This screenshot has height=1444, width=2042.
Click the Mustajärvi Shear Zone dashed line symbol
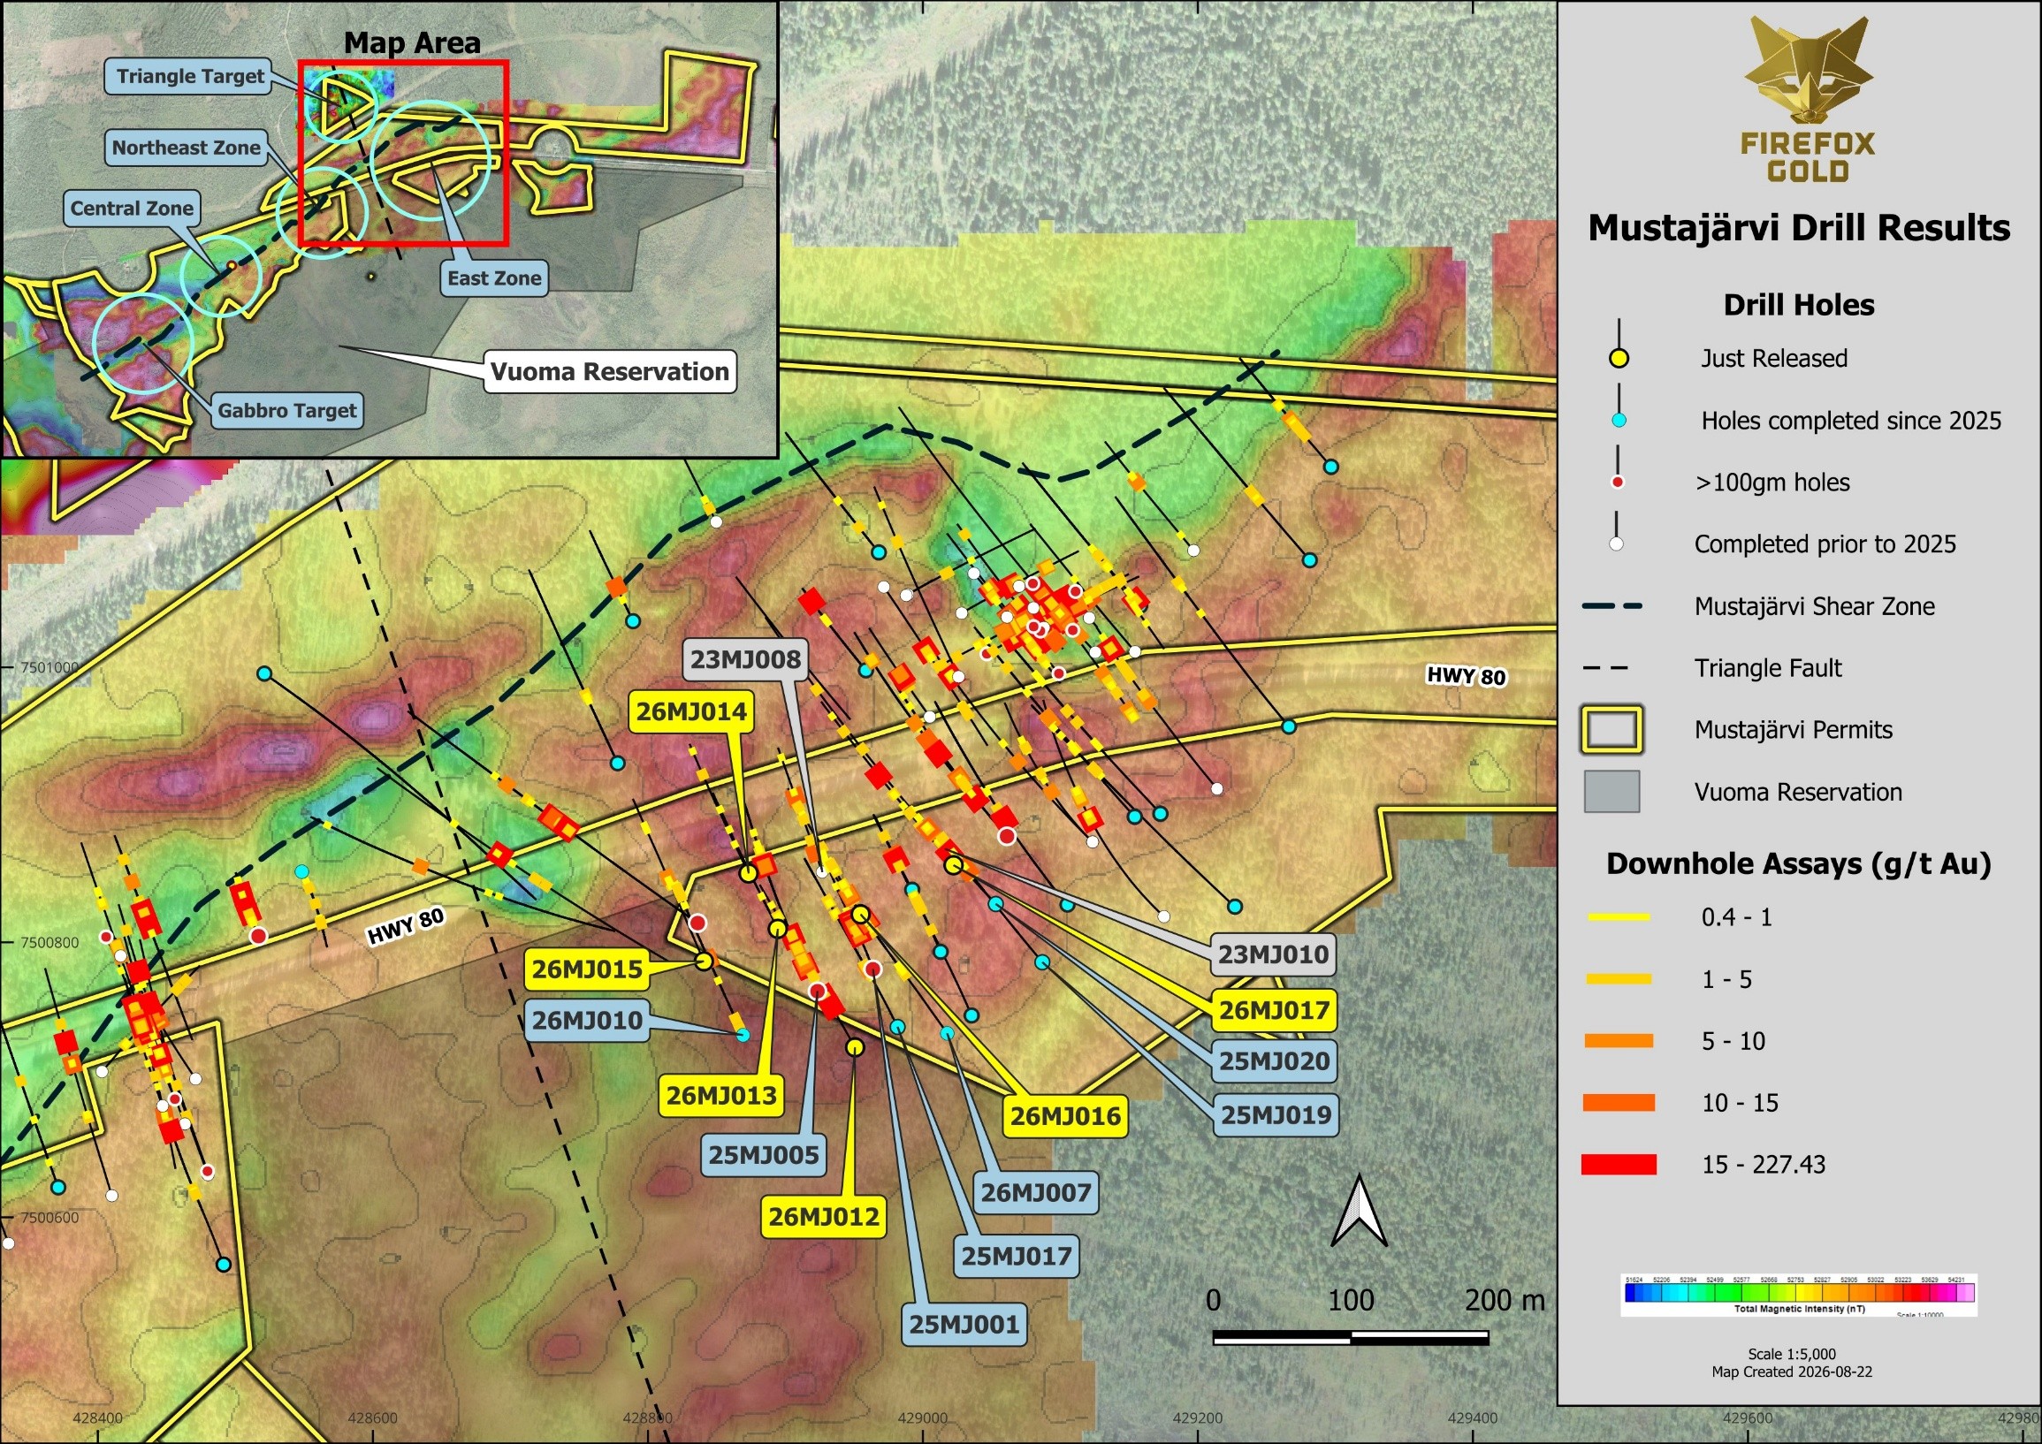coord(1612,606)
